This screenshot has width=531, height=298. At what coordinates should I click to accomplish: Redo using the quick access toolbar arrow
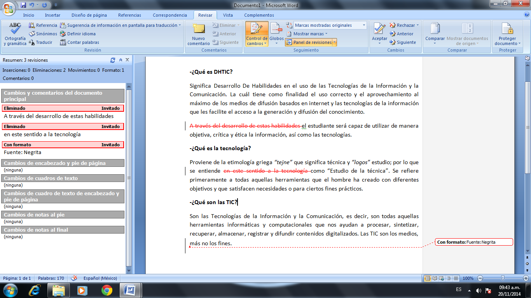tap(44, 5)
